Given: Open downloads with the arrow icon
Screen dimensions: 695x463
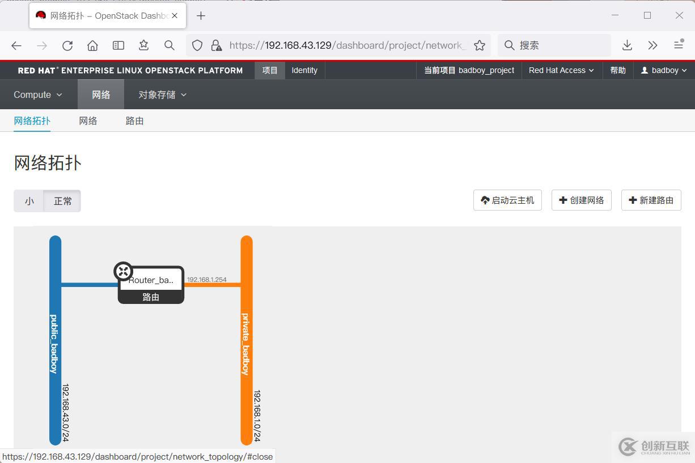Looking at the screenshot, I should [x=627, y=45].
